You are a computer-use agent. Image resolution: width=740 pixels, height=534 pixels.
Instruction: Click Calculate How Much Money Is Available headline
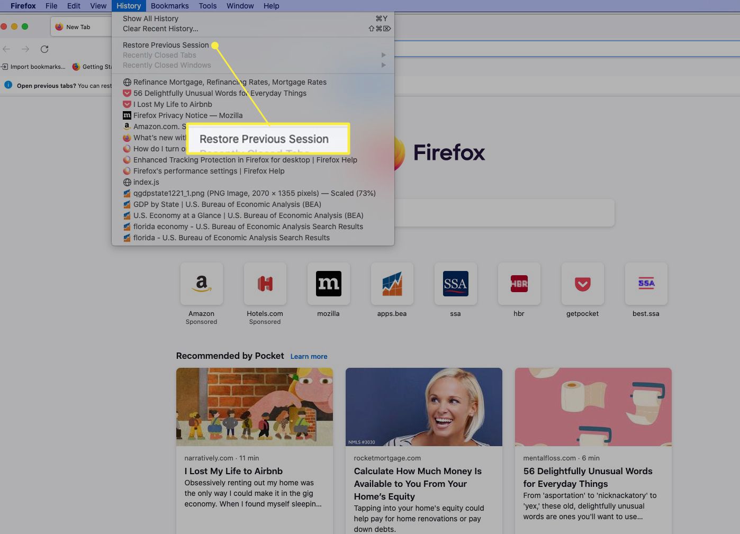point(418,484)
